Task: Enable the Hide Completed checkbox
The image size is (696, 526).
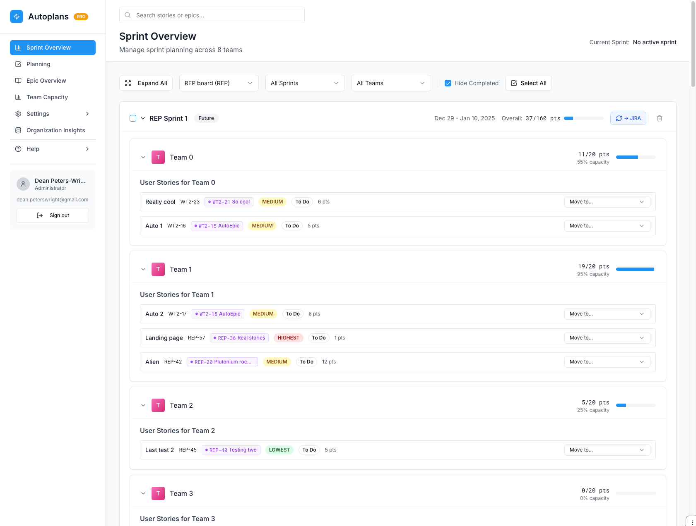Action: coord(448,83)
